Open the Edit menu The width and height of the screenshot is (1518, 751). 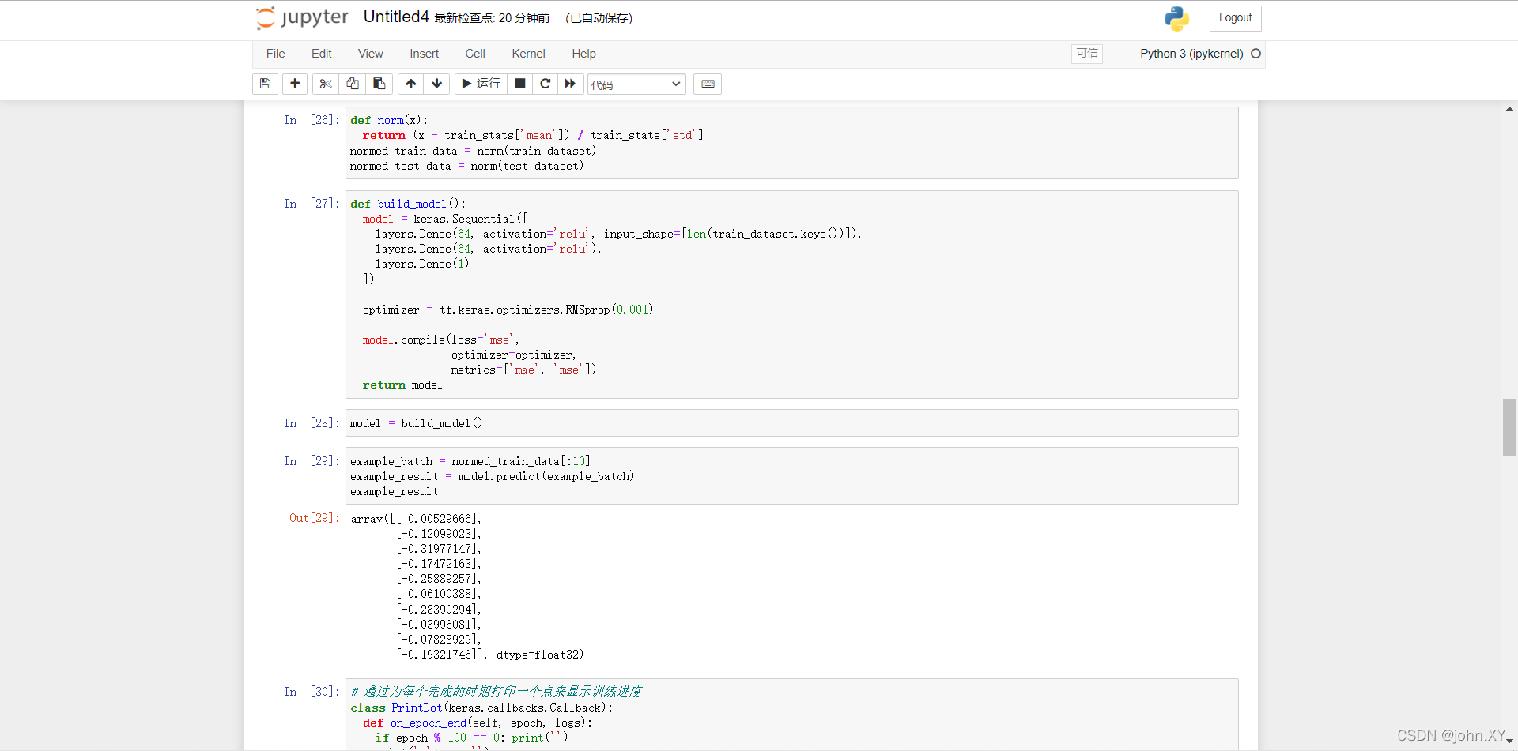pos(321,54)
